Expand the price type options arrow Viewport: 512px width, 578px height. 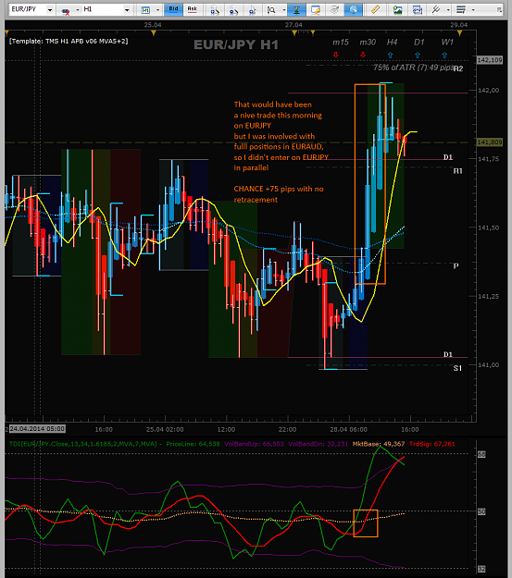point(78,10)
